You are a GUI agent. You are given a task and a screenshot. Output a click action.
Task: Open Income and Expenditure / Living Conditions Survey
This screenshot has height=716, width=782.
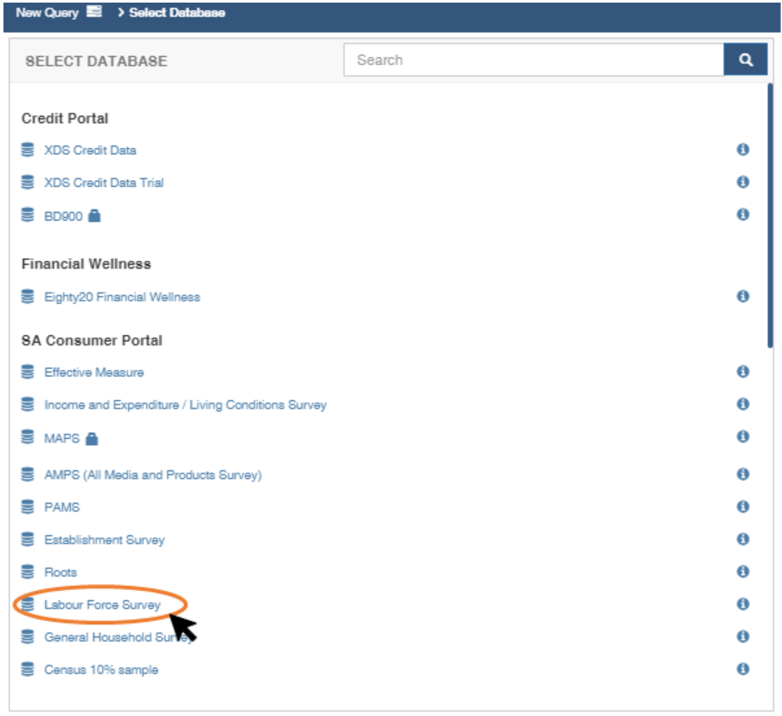click(185, 405)
